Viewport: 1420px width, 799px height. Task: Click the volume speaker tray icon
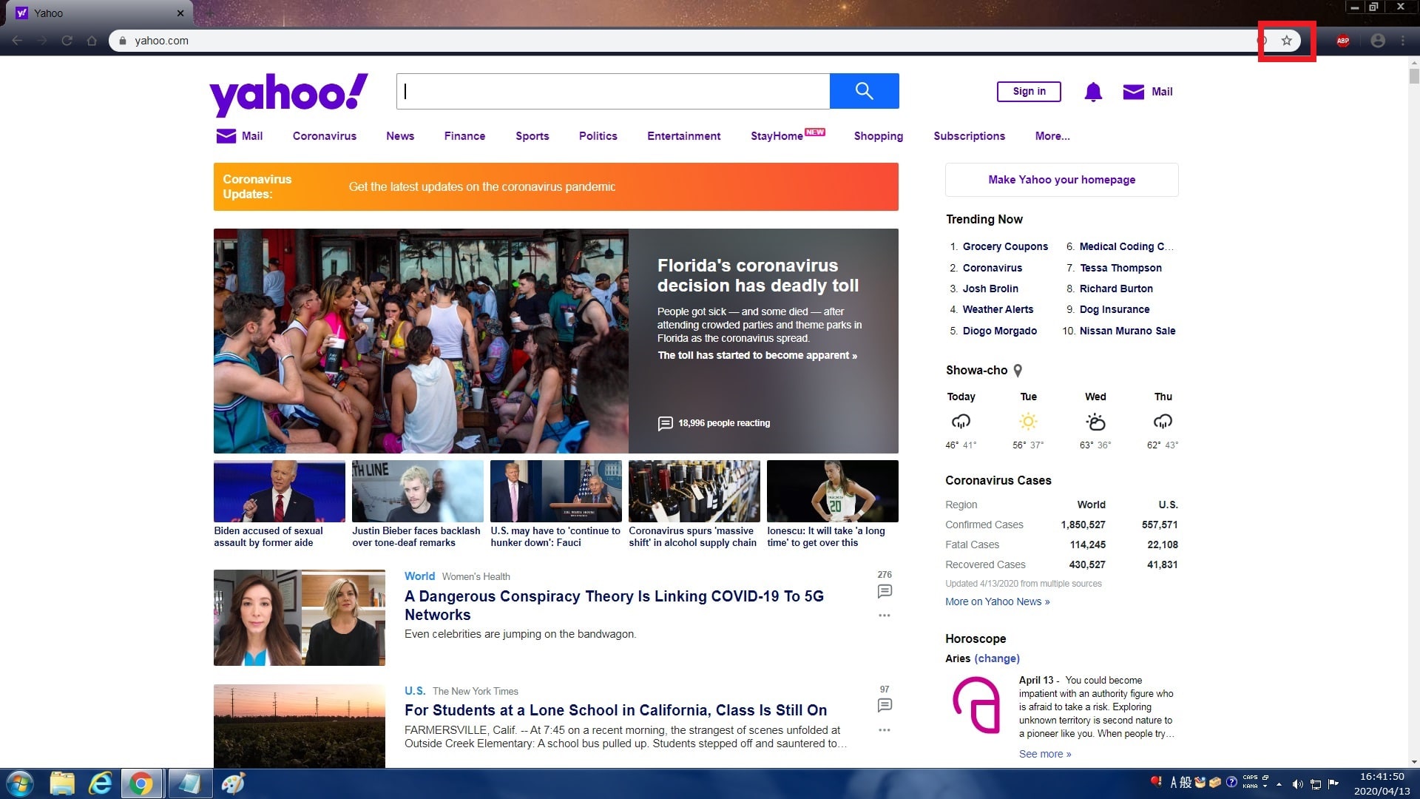coord(1297,784)
